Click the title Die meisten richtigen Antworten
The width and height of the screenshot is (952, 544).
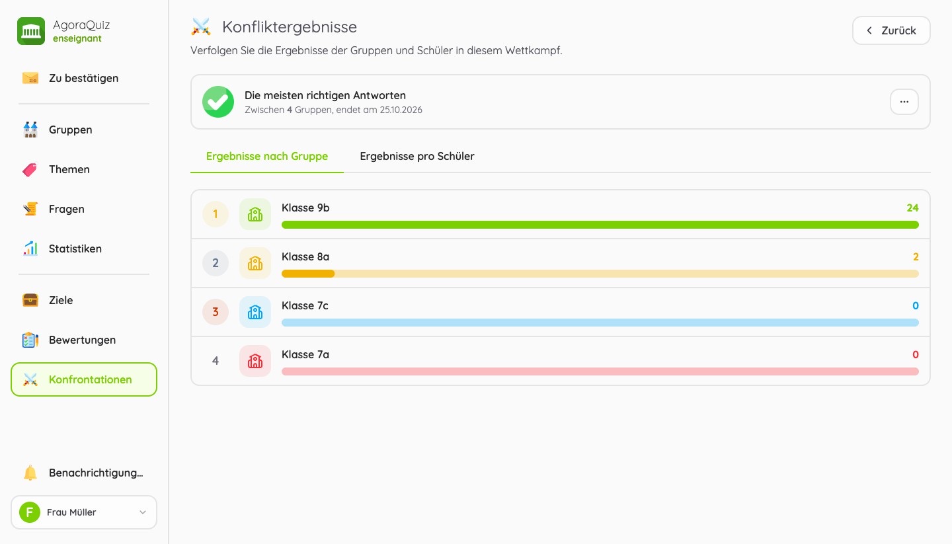tap(325, 95)
